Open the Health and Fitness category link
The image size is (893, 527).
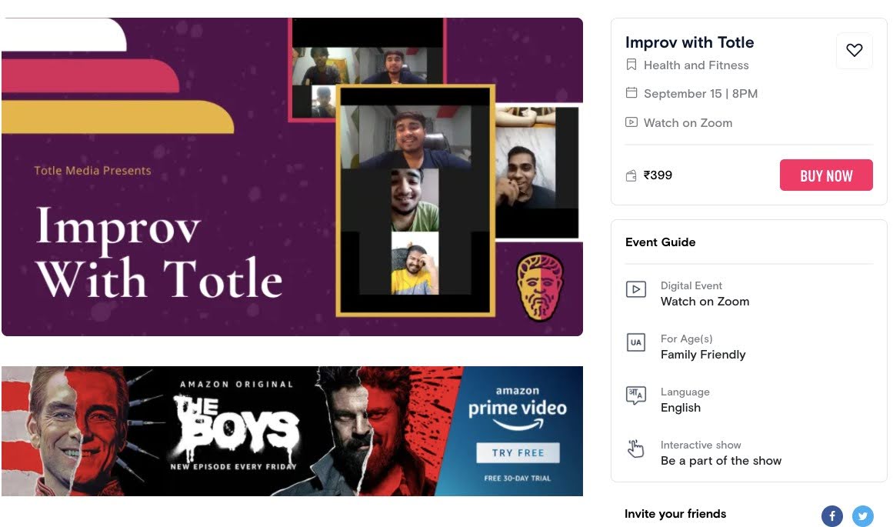(696, 65)
